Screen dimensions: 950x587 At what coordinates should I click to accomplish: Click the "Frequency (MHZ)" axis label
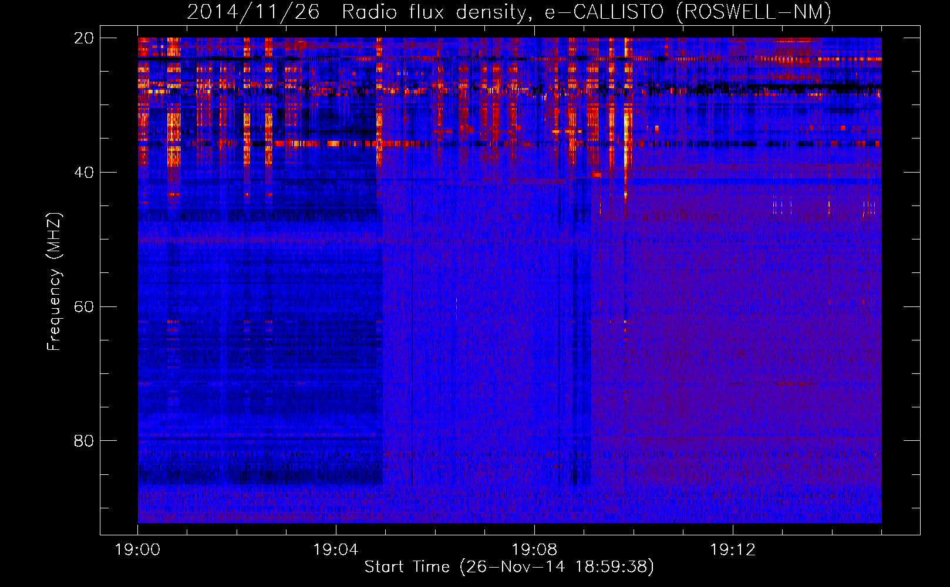[x=54, y=281]
